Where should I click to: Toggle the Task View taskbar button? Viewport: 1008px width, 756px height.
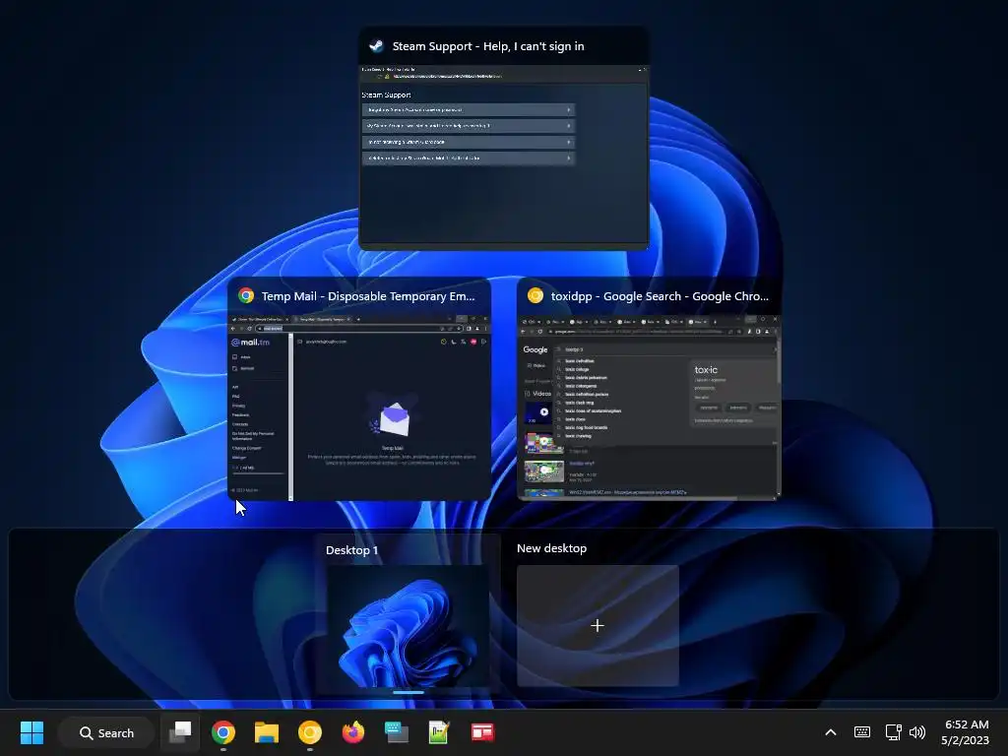click(180, 732)
